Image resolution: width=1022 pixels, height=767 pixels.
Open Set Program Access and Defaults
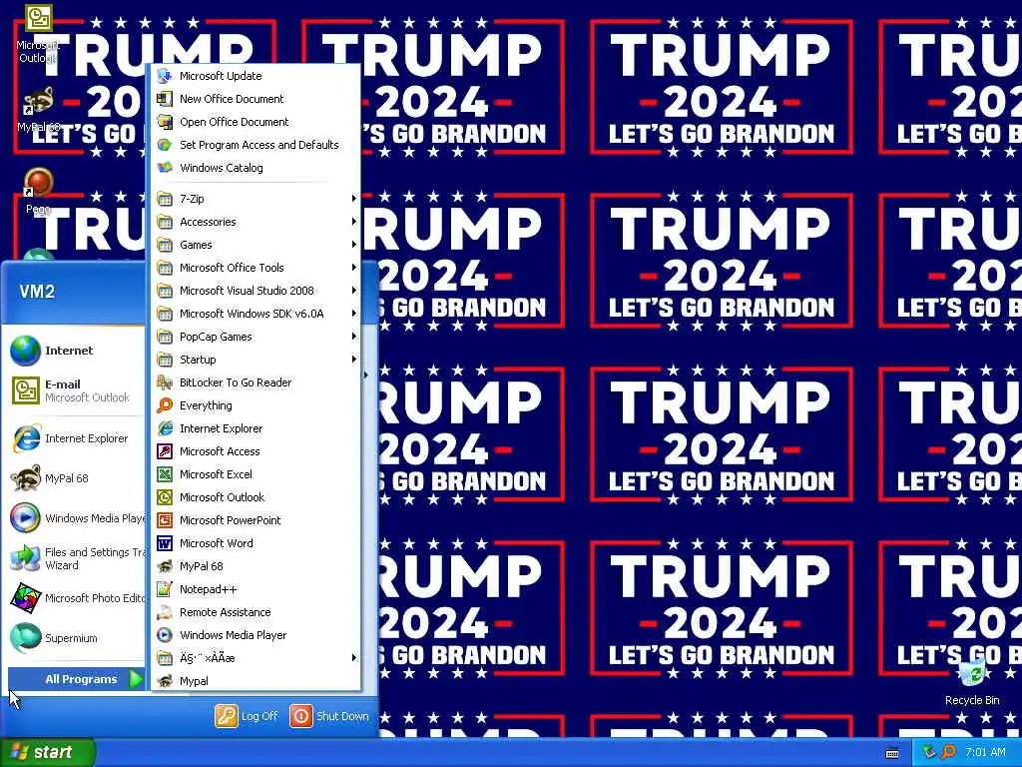click(255, 145)
